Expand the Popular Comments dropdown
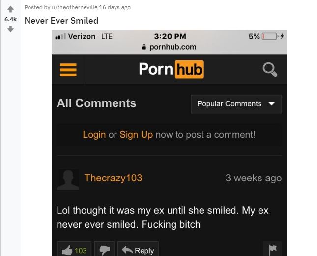Image resolution: width=317 pixels, height=256 pixels. (236, 104)
